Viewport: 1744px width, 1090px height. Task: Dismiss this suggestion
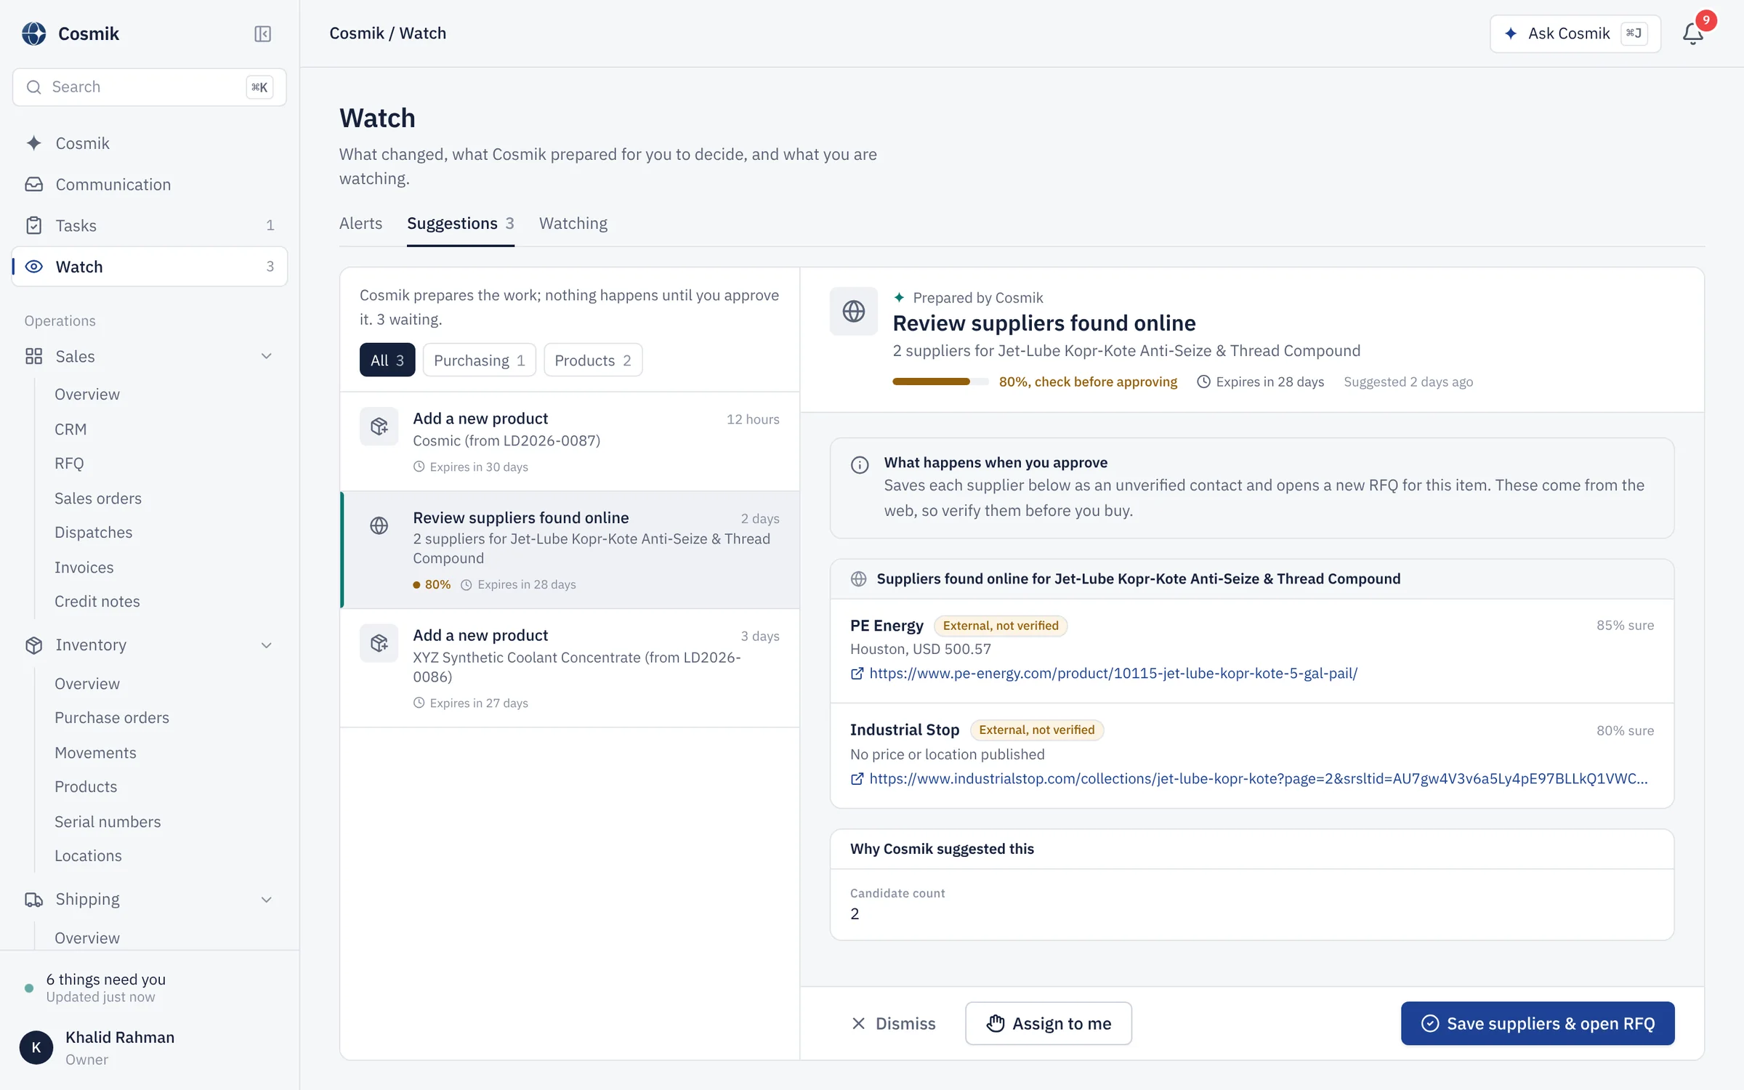(893, 1023)
